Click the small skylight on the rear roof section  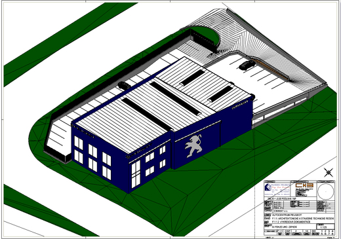tap(192, 78)
